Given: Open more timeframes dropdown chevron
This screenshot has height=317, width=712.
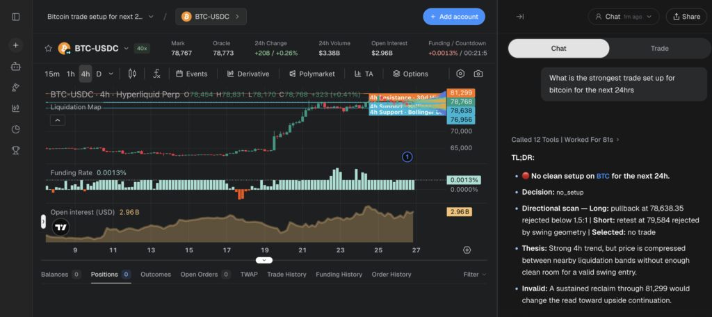Looking at the screenshot, I should click(x=111, y=74).
